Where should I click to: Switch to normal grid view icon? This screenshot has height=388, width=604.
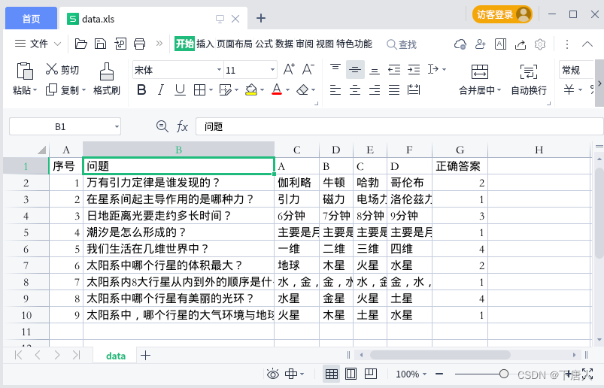click(331, 374)
